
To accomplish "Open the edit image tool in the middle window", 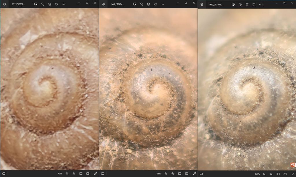I will click(134, 4).
